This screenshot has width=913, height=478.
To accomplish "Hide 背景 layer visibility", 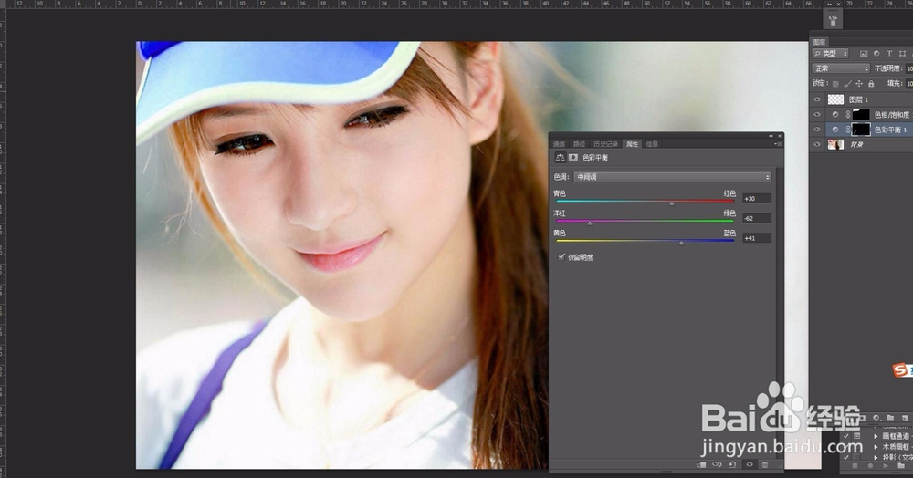I will point(817,143).
